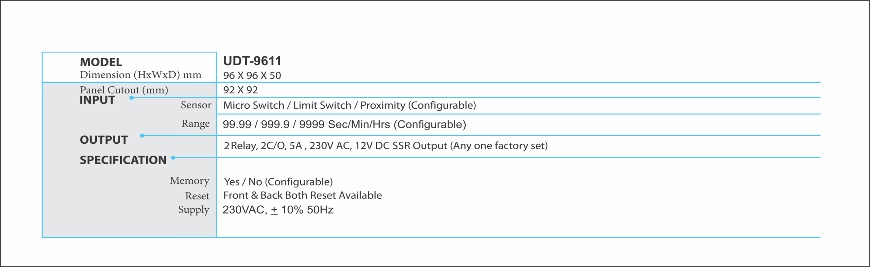Image resolution: width=870 pixels, height=267 pixels.
Task: Select the Range row label
Action: click(196, 124)
